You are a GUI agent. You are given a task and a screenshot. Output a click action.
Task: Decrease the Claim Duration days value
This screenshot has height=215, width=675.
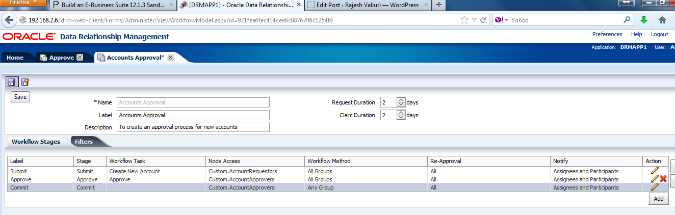click(x=401, y=118)
